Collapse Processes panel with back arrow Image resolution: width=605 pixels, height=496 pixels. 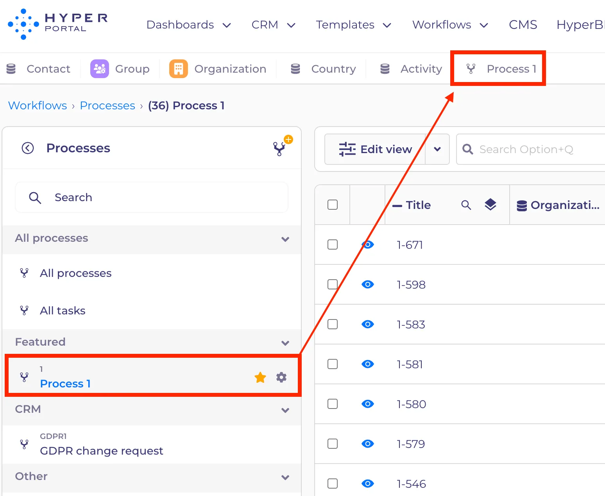pyautogui.click(x=28, y=148)
